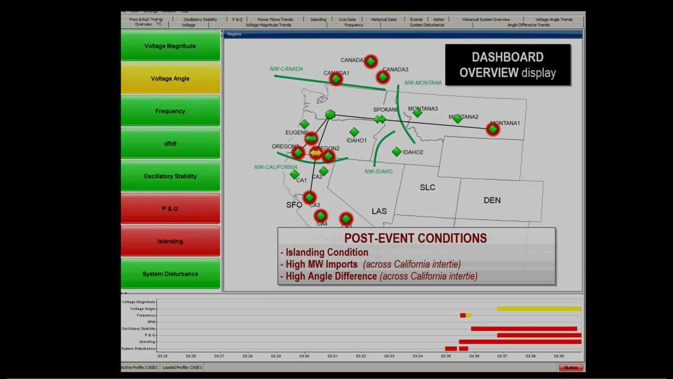Click the NW-CANADA region label
The width and height of the screenshot is (673, 379).
pos(286,69)
